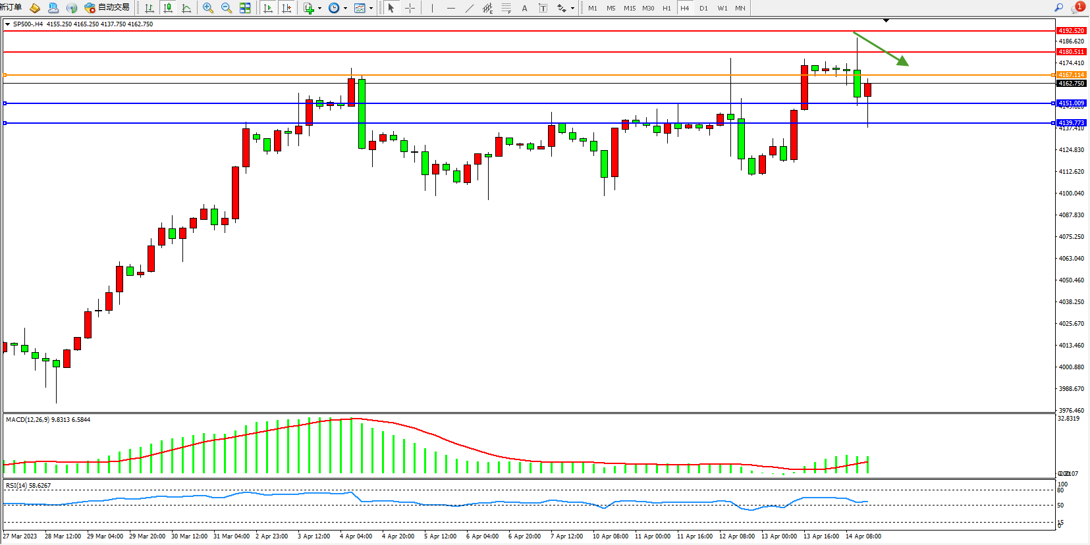Toggle Auto Scroll chart button
1090x545 pixels.
tap(268, 8)
